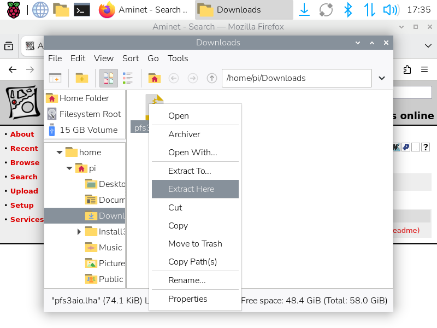This screenshot has width=437, height=328.
Task: Open the terminal from the taskbar
Action: point(82,10)
